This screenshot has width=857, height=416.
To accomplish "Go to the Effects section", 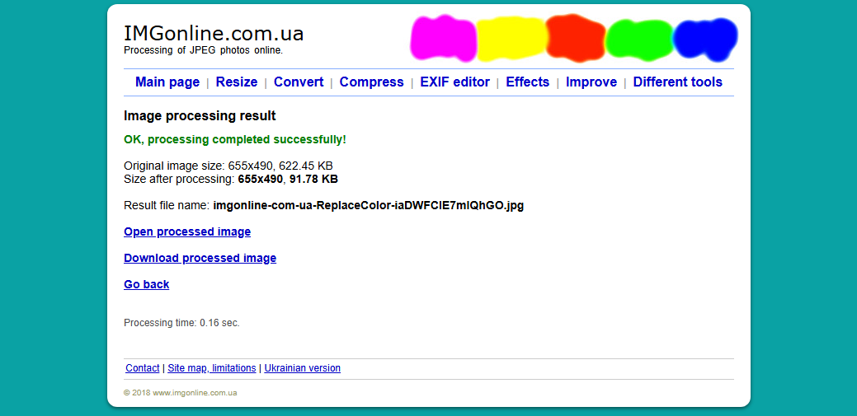I will pyautogui.click(x=527, y=82).
